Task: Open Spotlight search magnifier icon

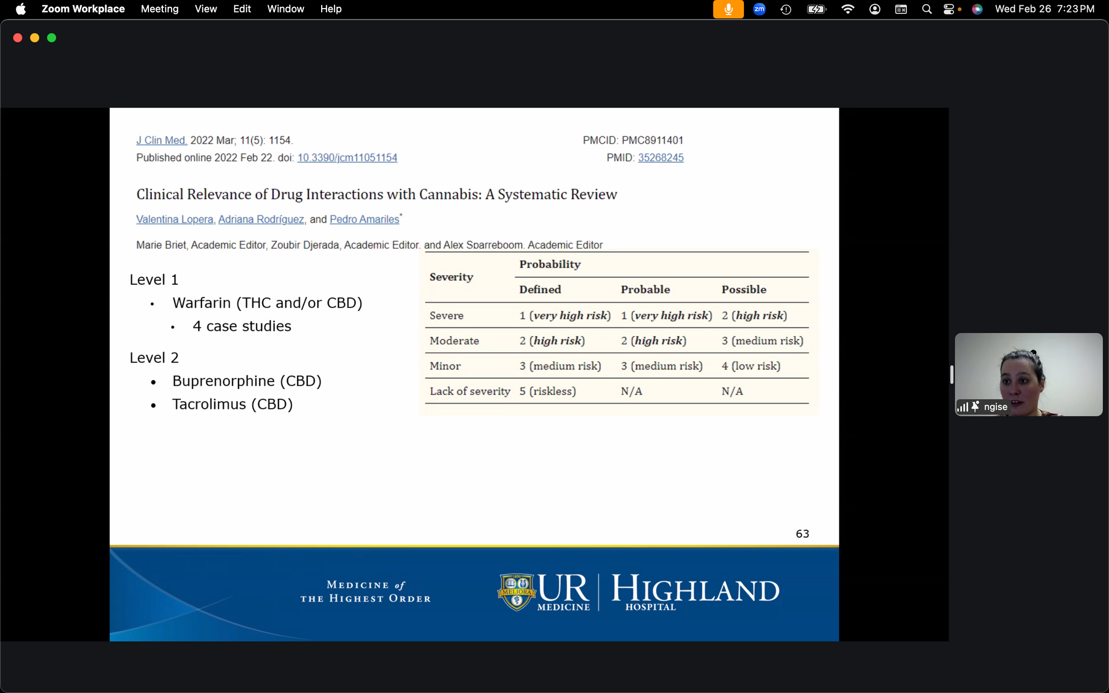Action: [926, 9]
